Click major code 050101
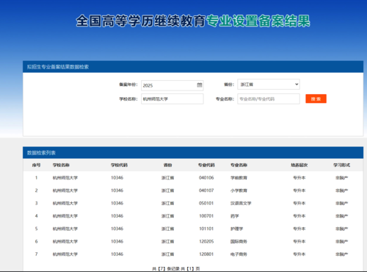367x272 pixels. 206,203
